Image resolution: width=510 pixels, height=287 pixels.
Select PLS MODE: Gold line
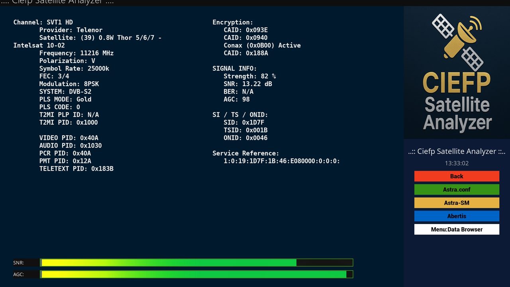(65, 99)
